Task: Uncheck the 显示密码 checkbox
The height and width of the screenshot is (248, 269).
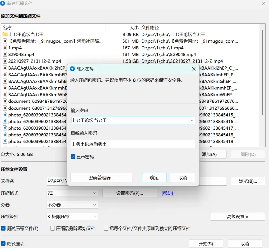Action: coord(73,157)
